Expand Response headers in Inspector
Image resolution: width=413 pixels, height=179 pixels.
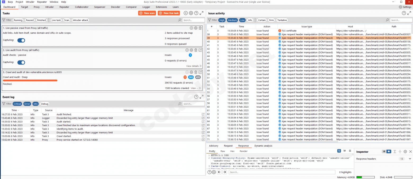coord(410,159)
